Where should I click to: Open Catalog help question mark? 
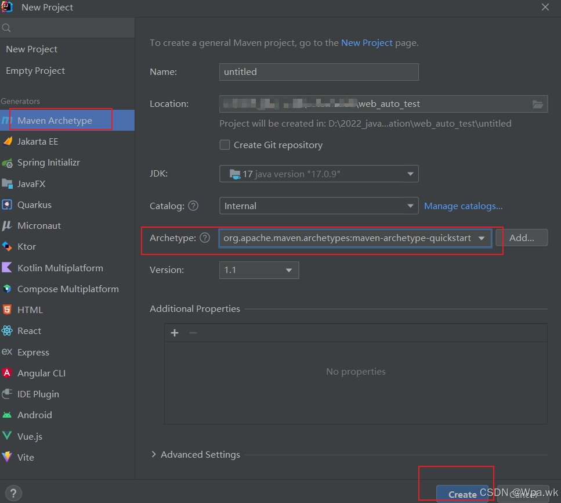coord(193,206)
